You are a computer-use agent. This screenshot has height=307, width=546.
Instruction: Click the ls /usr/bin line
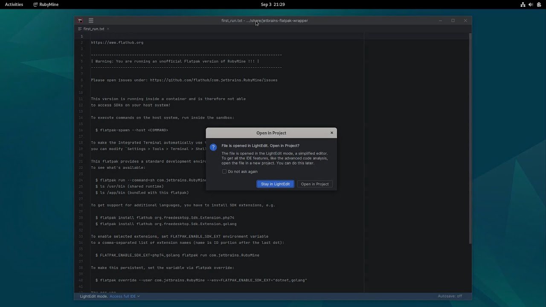[129, 186]
